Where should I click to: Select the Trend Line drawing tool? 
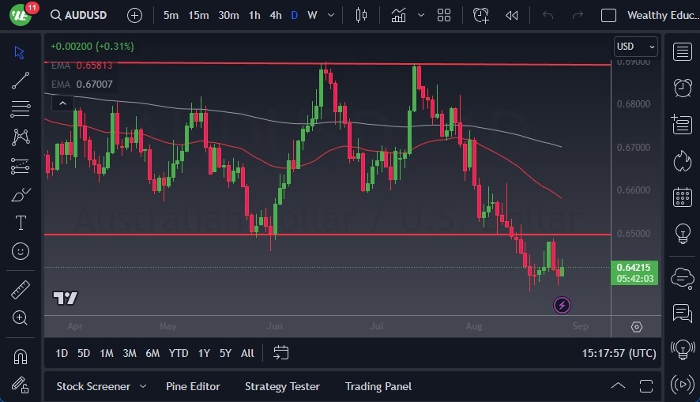coord(21,80)
